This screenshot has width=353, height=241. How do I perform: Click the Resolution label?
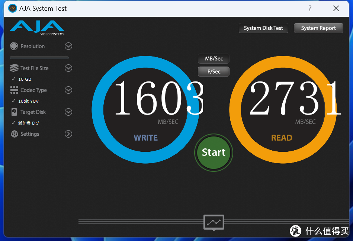pos(33,46)
